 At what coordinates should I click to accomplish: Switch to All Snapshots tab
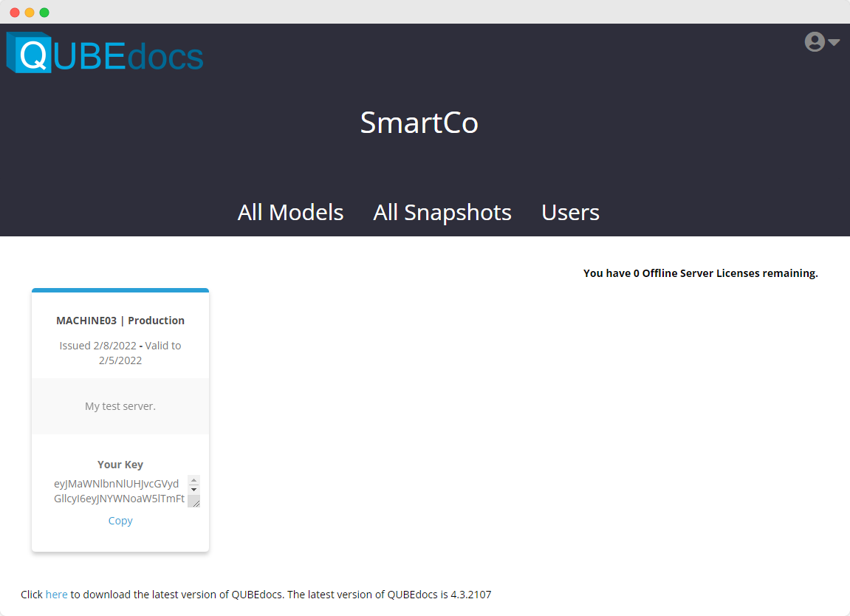[x=442, y=212]
